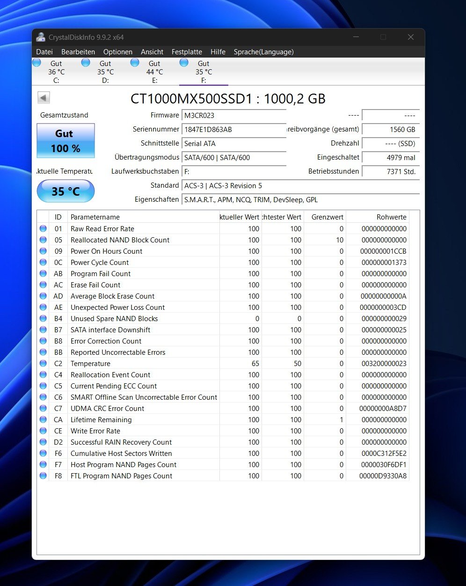Click status dot for Current Pending ECC Count
The image size is (466, 586).
pyautogui.click(x=44, y=386)
